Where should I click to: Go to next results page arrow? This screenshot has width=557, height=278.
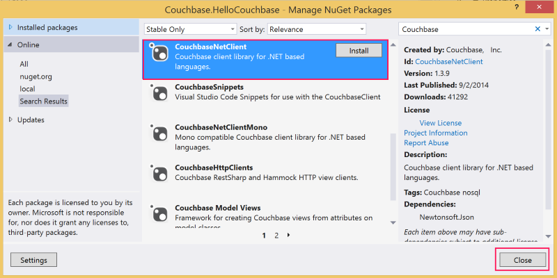coord(289,236)
